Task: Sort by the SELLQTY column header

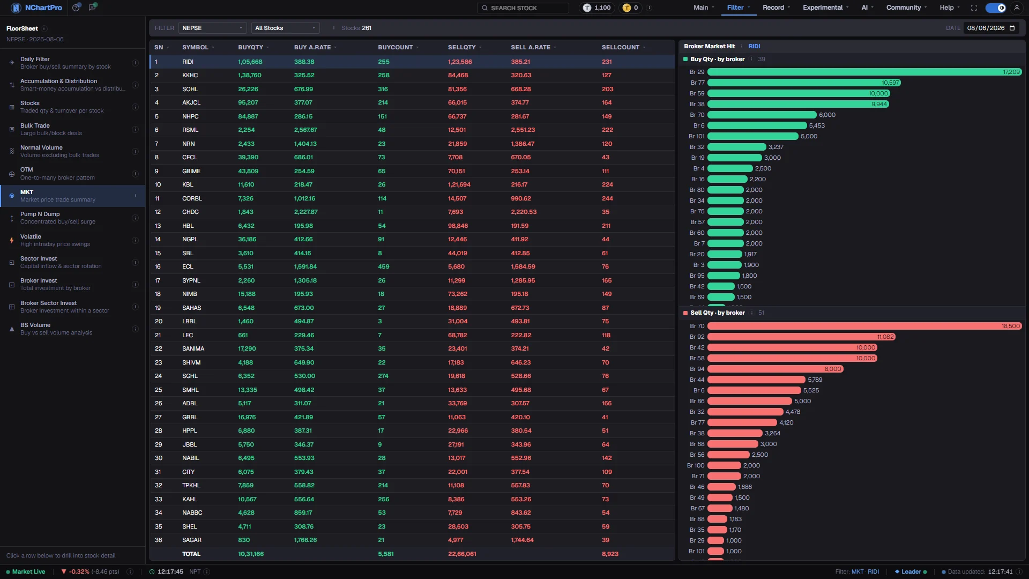Action: click(465, 47)
